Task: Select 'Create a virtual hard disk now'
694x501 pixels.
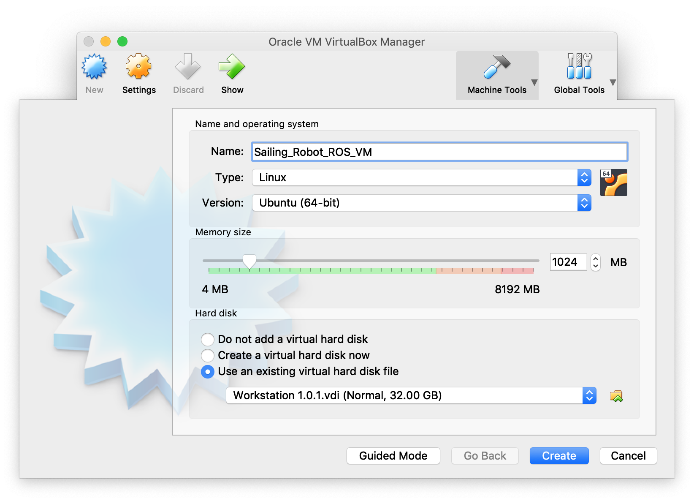Action: point(285,355)
